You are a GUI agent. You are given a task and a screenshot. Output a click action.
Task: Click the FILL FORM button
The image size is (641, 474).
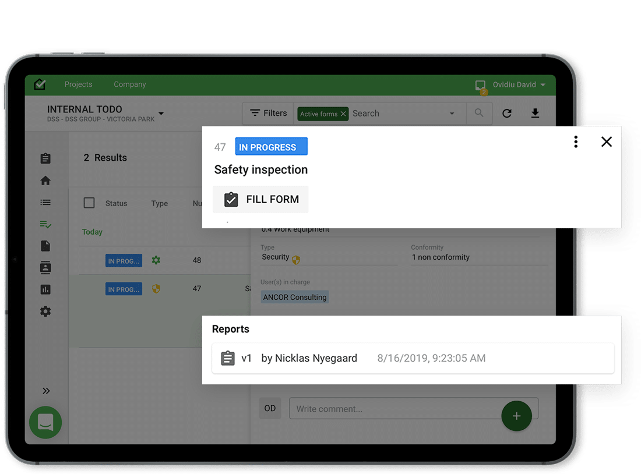[260, 199]
